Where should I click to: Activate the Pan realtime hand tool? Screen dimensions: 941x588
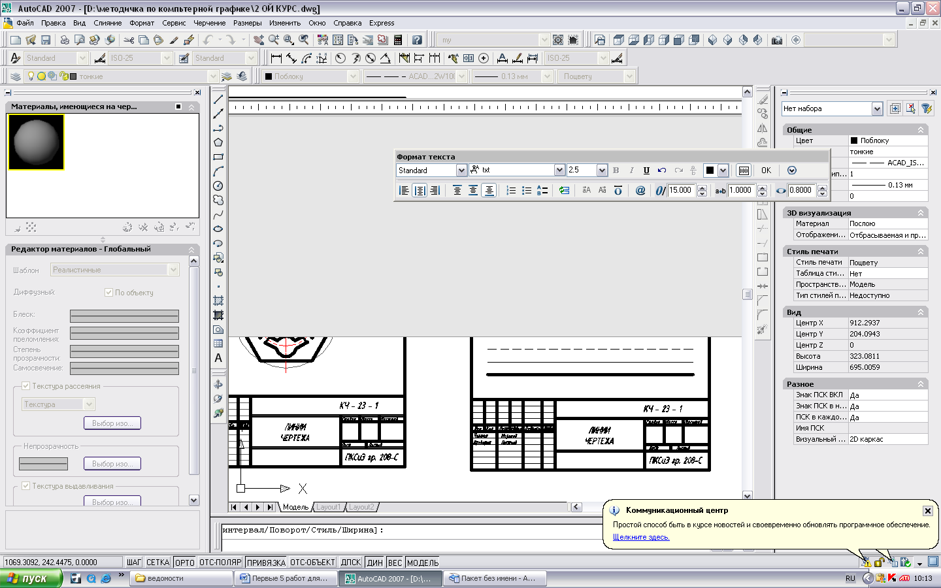tap(259, 40)
